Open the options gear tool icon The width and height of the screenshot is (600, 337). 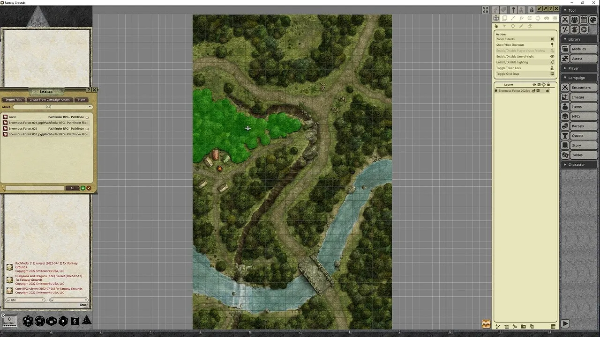coord(584,29)
